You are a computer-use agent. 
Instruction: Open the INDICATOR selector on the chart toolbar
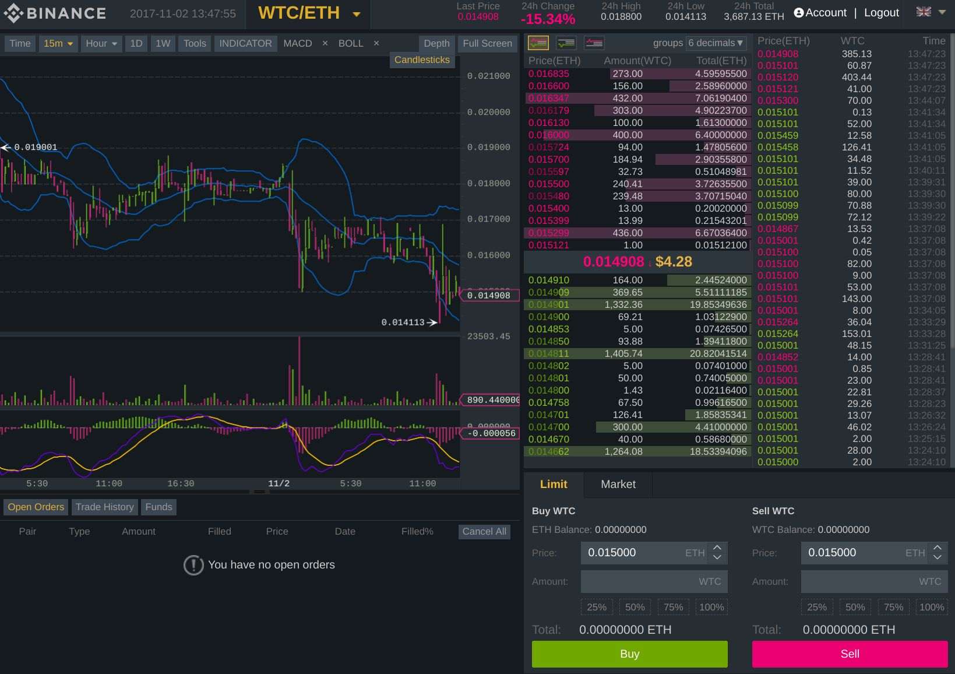point(245,43)
